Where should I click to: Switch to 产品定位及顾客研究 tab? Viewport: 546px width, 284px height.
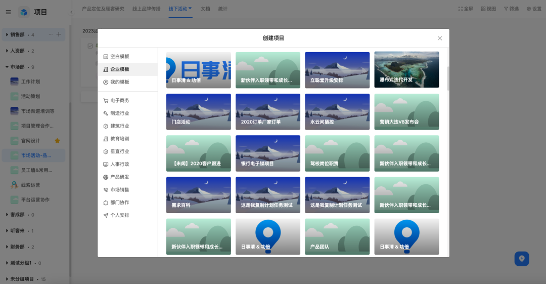[103, 9]
